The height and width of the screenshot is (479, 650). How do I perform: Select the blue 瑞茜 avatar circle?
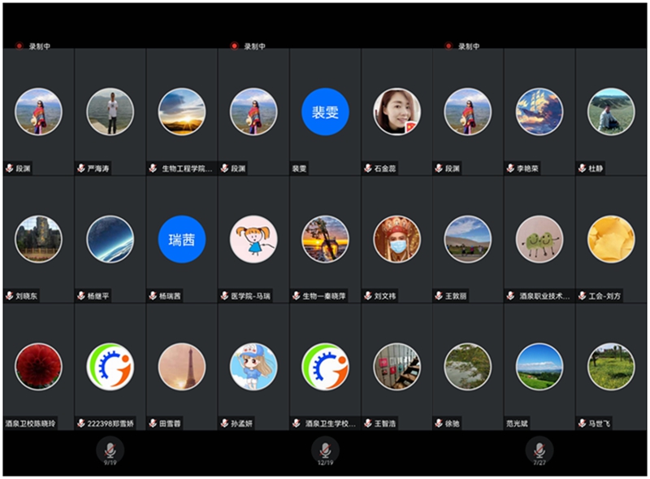(182, 239)
